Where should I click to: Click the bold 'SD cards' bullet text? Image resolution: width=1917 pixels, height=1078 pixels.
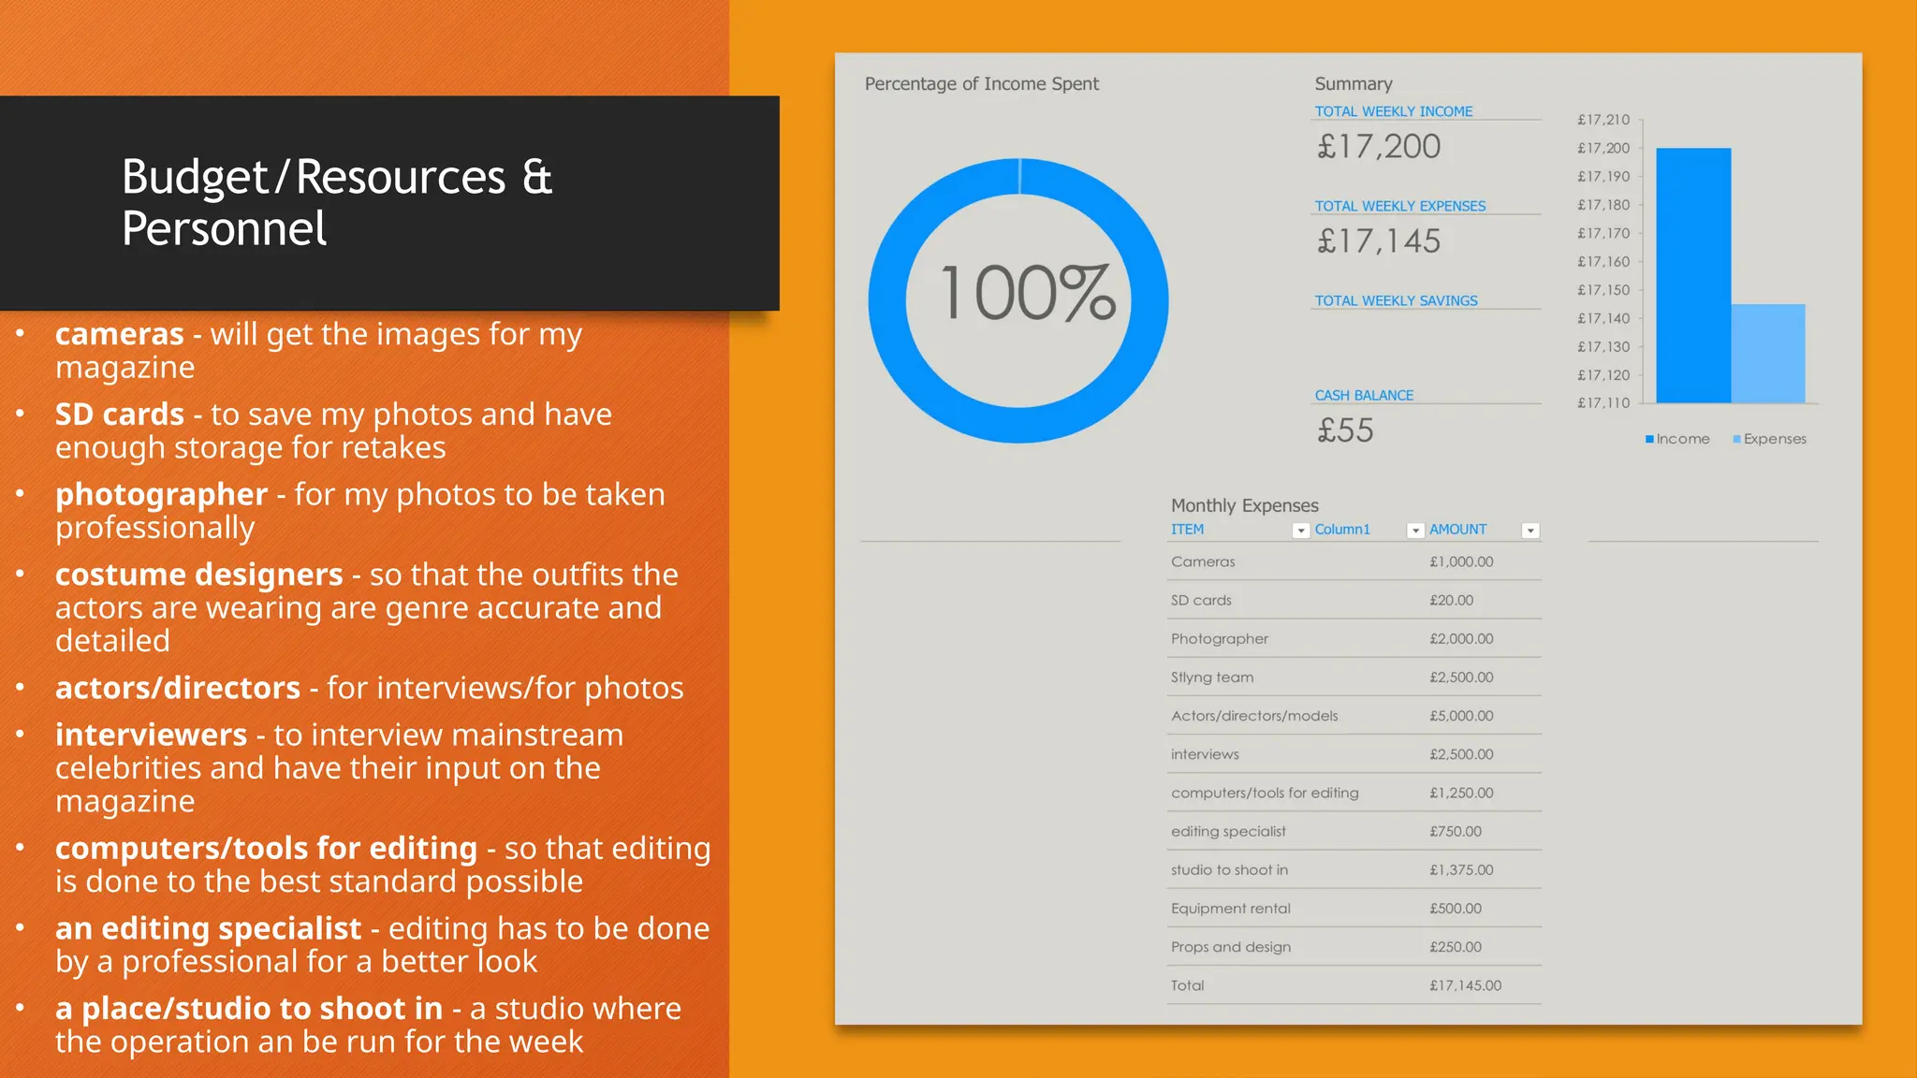(120, 414)
